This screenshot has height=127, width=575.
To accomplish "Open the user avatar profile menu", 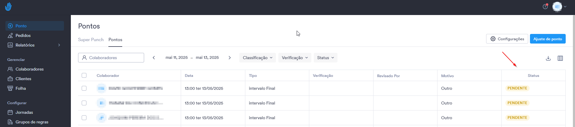I will (557, 7).
